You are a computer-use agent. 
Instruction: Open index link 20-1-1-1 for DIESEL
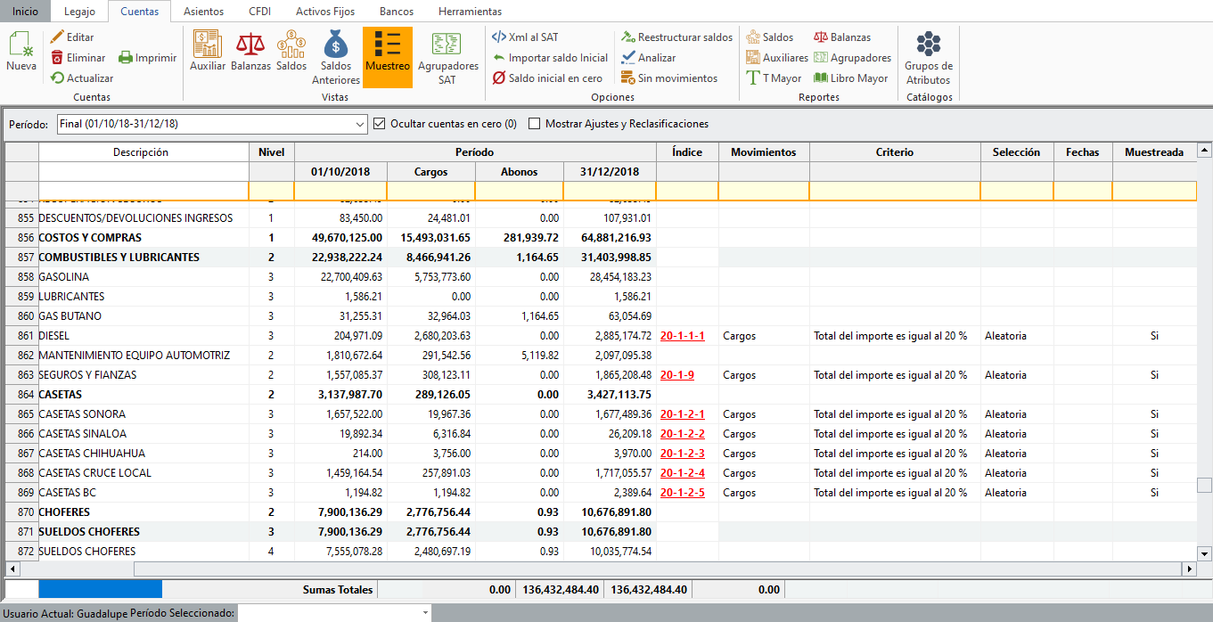(x=682, y=336)
